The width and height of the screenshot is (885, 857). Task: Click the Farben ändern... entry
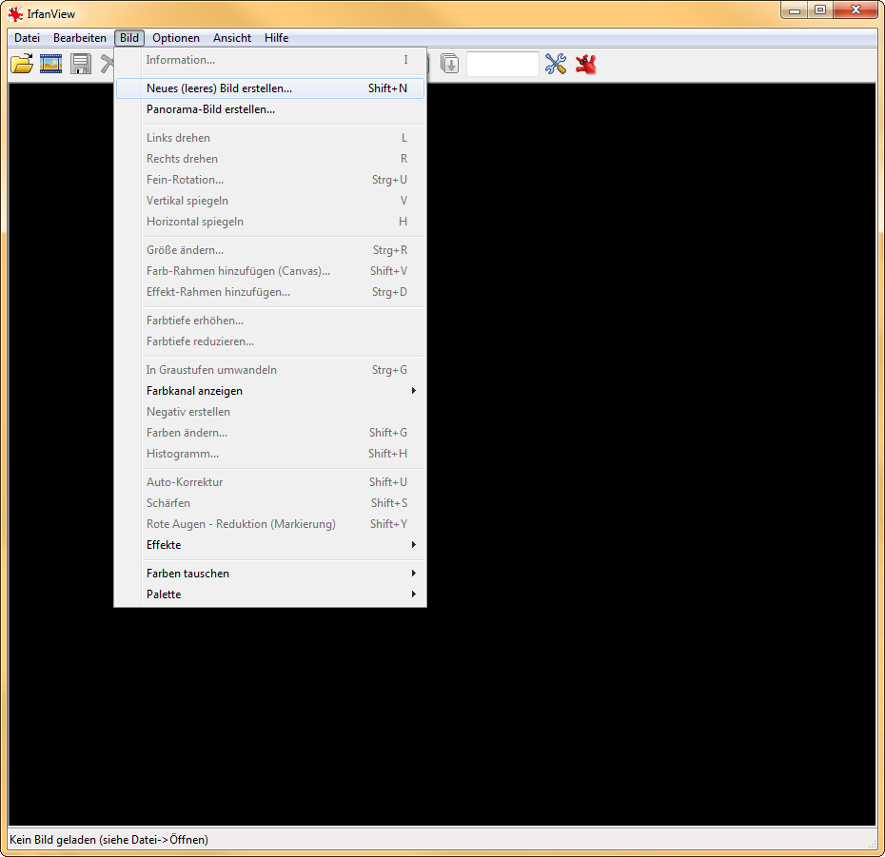coord(270,433)
